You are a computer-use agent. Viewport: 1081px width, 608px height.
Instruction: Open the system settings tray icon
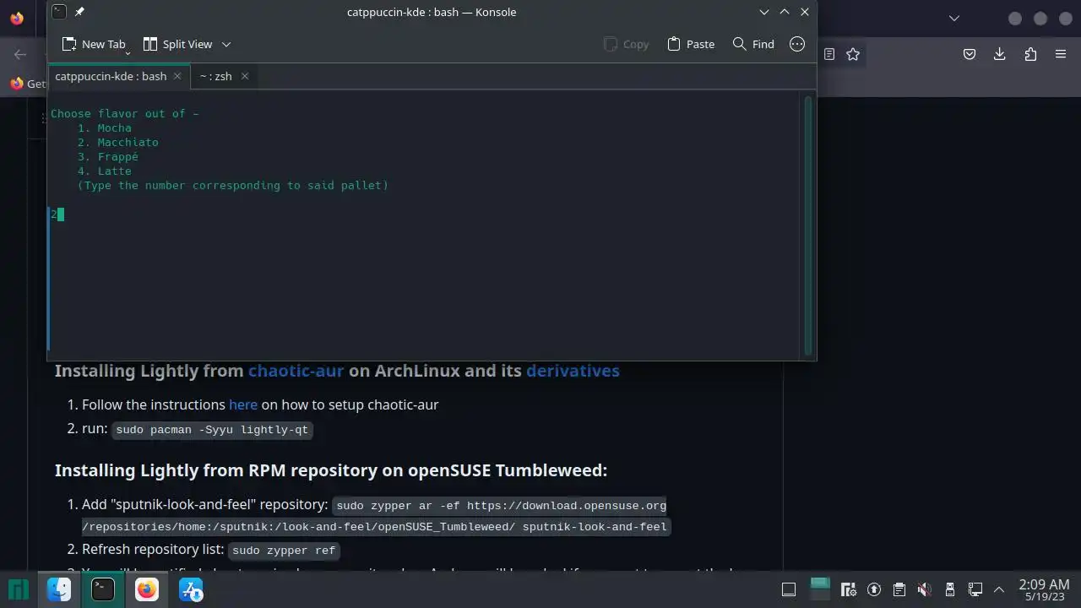coord(850,589)
